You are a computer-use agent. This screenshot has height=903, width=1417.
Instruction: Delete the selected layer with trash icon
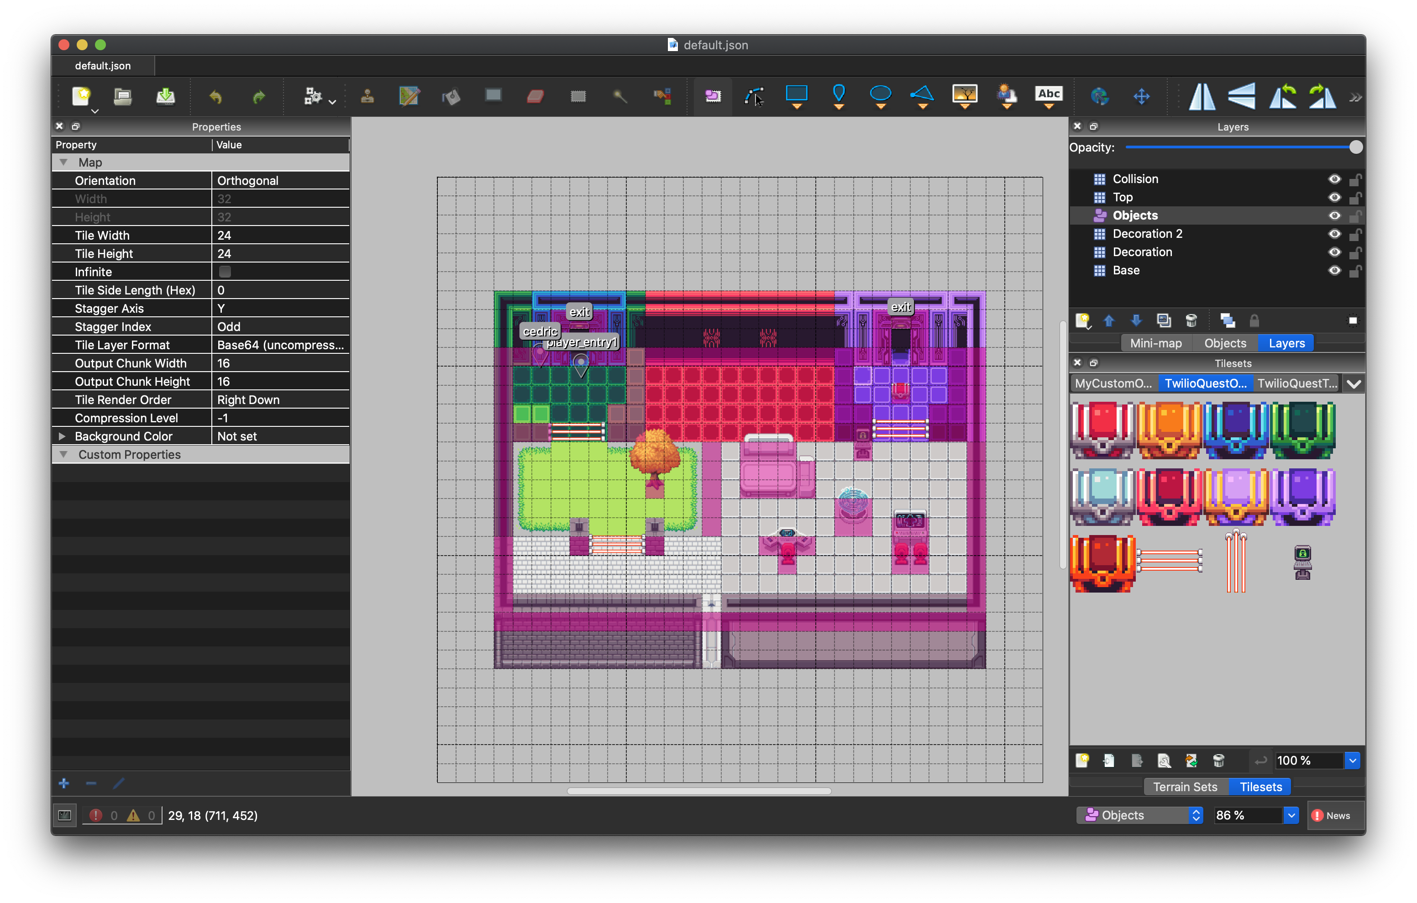tap(1191, 321)
